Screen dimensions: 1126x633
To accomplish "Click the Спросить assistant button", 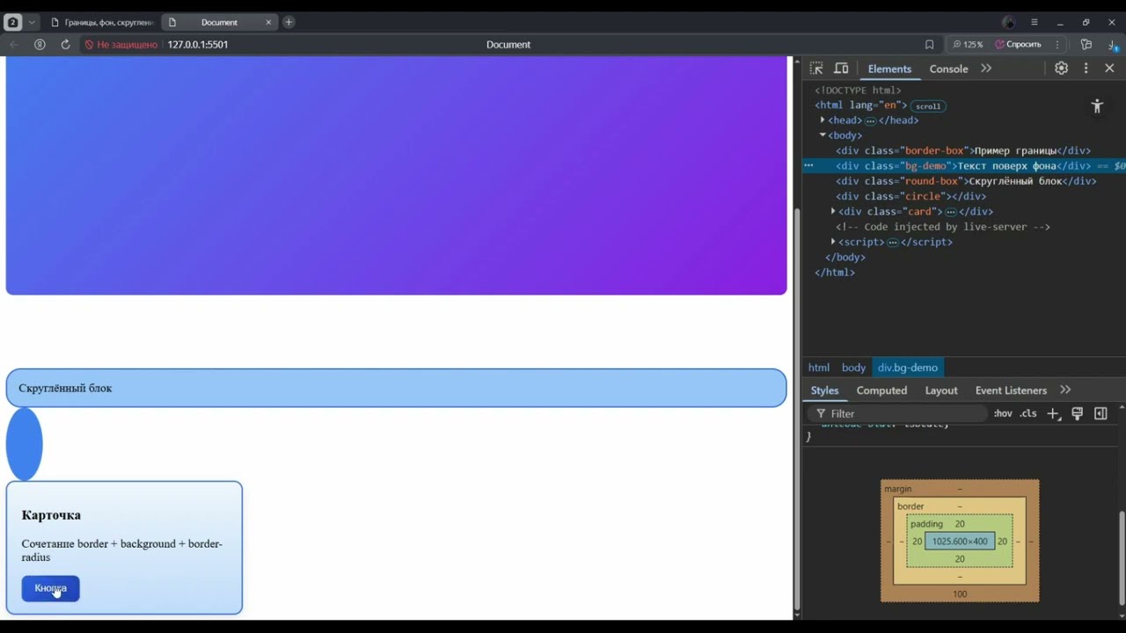I will (x=1018, y=44).
